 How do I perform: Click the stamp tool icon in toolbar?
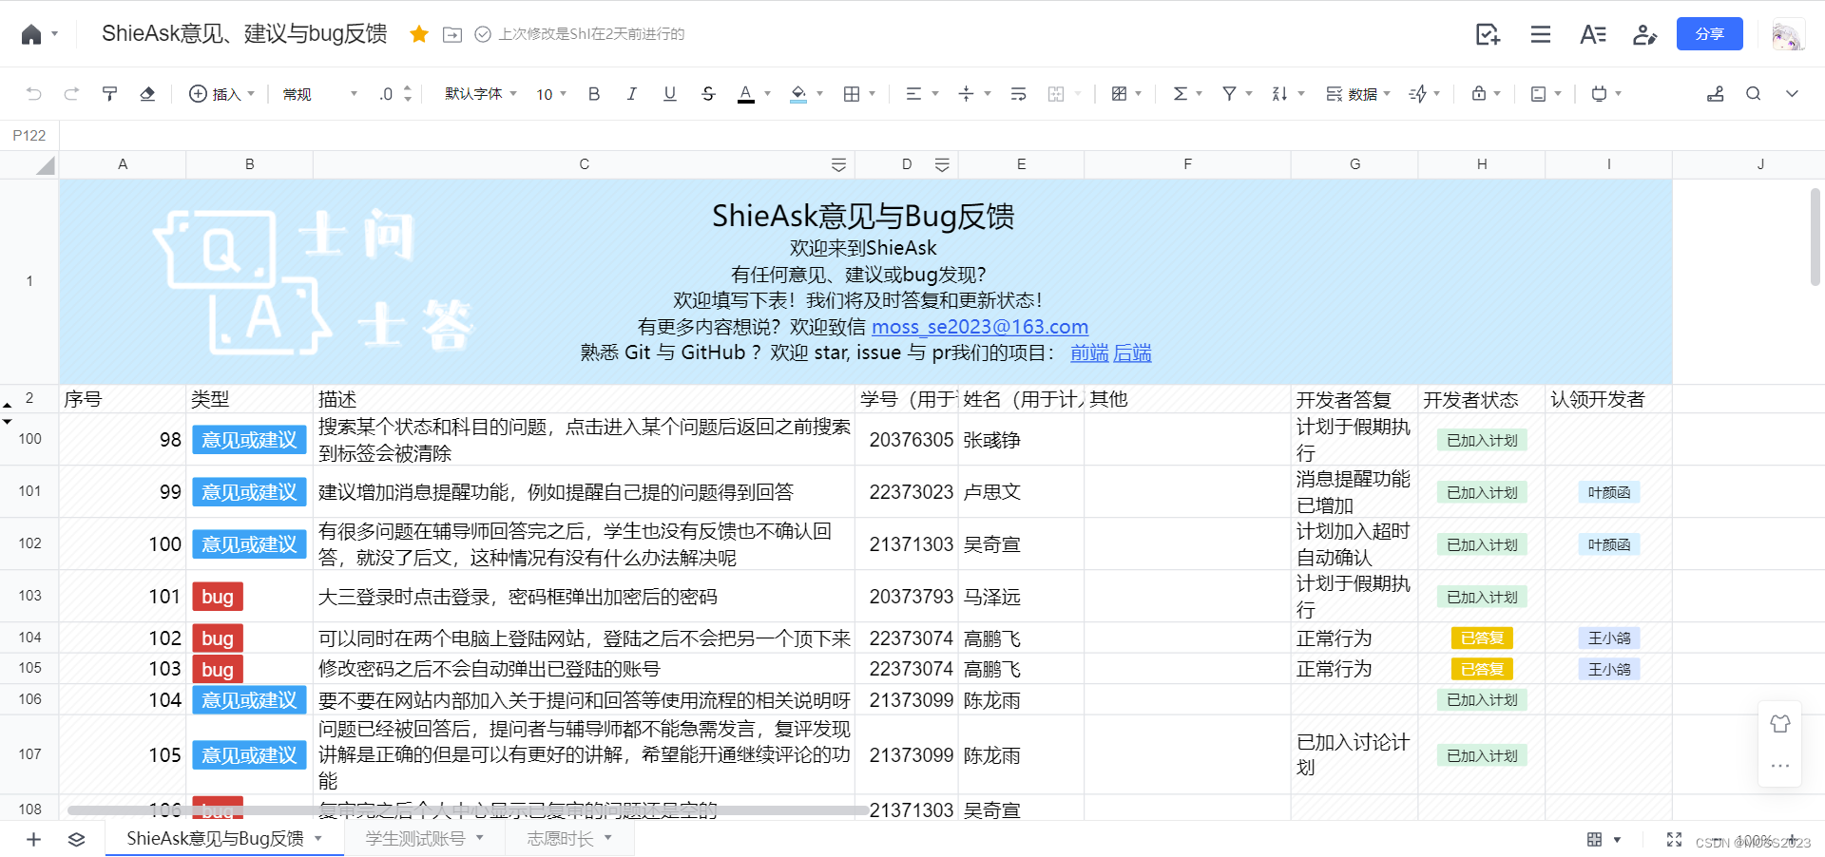tap(1716, 93)
